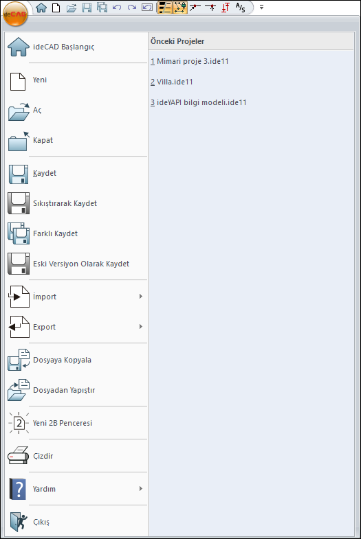Open the quick access toolbar customize dropdown
This screenshot has width=361, height=539.
pyautogui.click(x=261, y=7)
